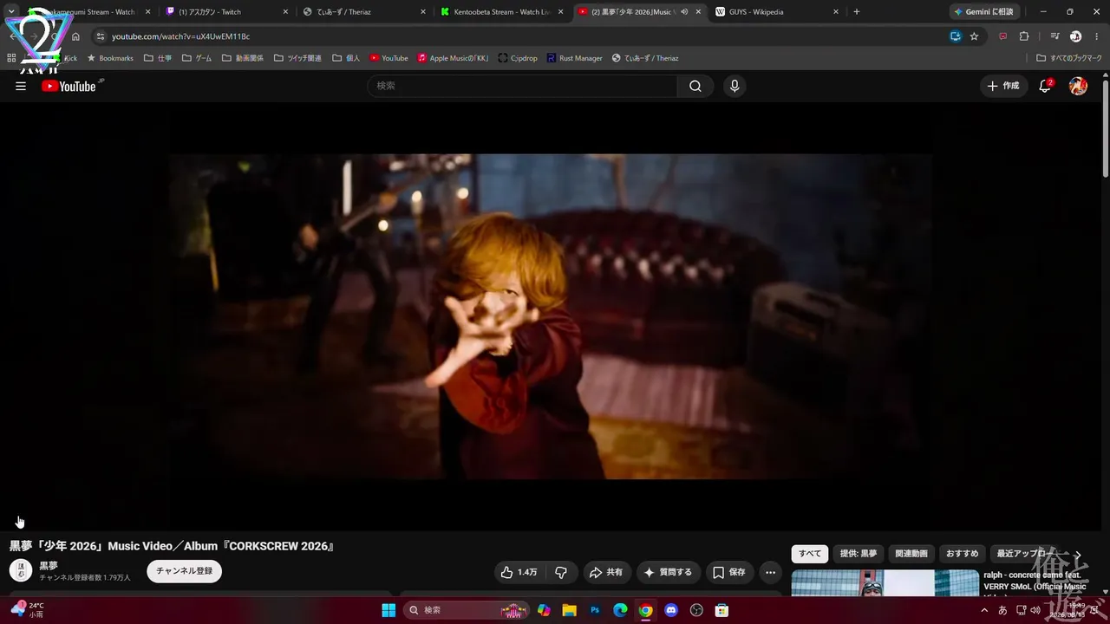
Task: Click the Chrome address bar URL
Action: (180, 36)
